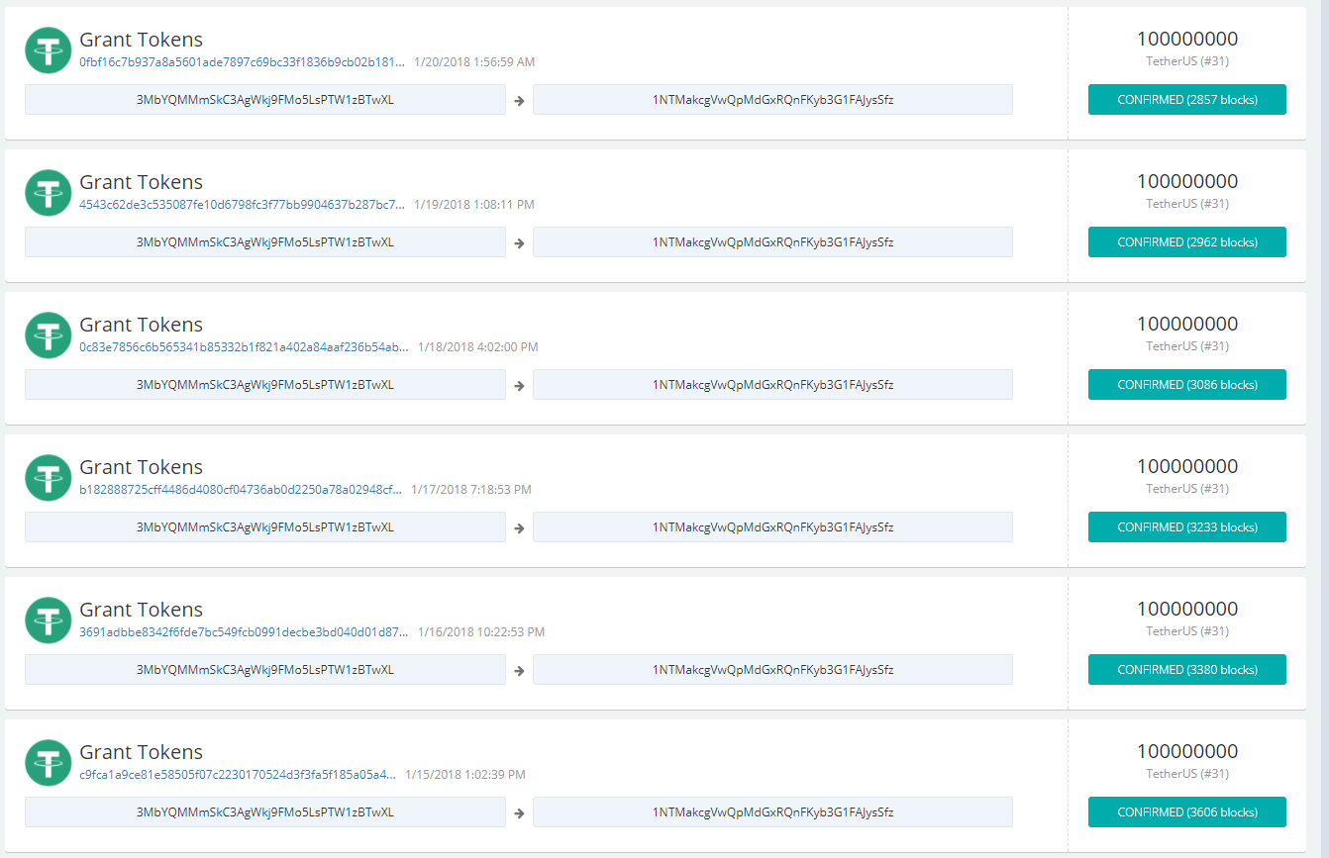The image size is (1329, 858).
Task: Click amount 100000000 in 1/17/2018 card
Action: (1187, 467)
